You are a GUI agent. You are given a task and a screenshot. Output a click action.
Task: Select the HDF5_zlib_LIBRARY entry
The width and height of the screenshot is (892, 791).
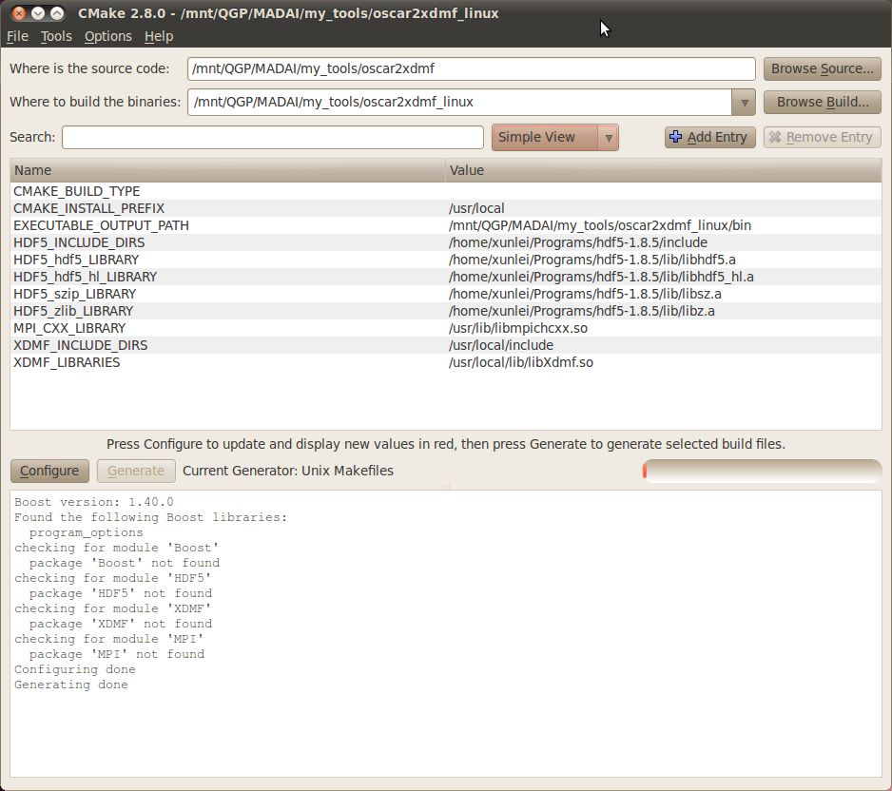(73, 311)
